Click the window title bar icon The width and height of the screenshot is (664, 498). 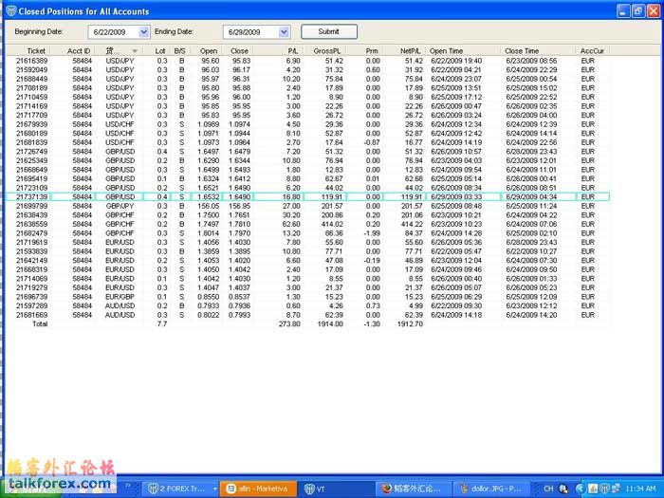[x=9, y=10]
